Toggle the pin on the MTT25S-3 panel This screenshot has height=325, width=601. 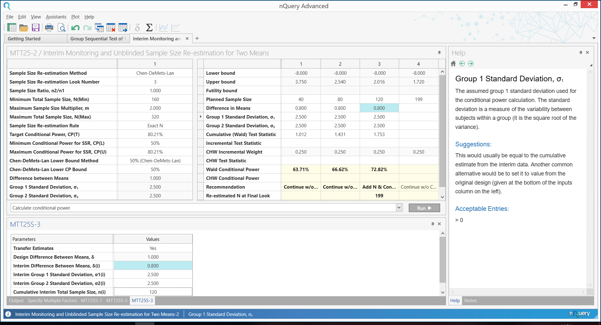433,224
